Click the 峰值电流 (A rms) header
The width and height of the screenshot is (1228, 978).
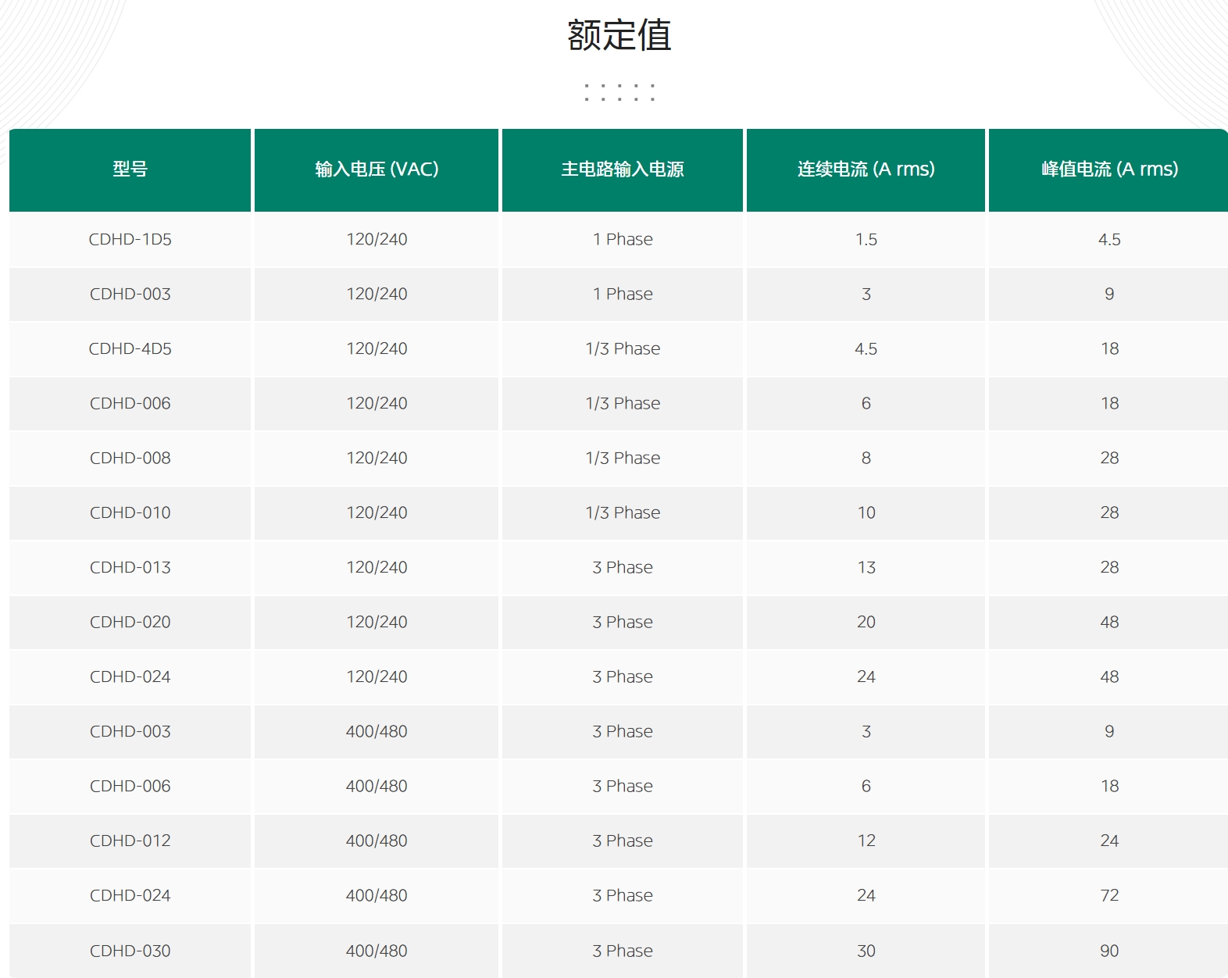pos(1109,170)
